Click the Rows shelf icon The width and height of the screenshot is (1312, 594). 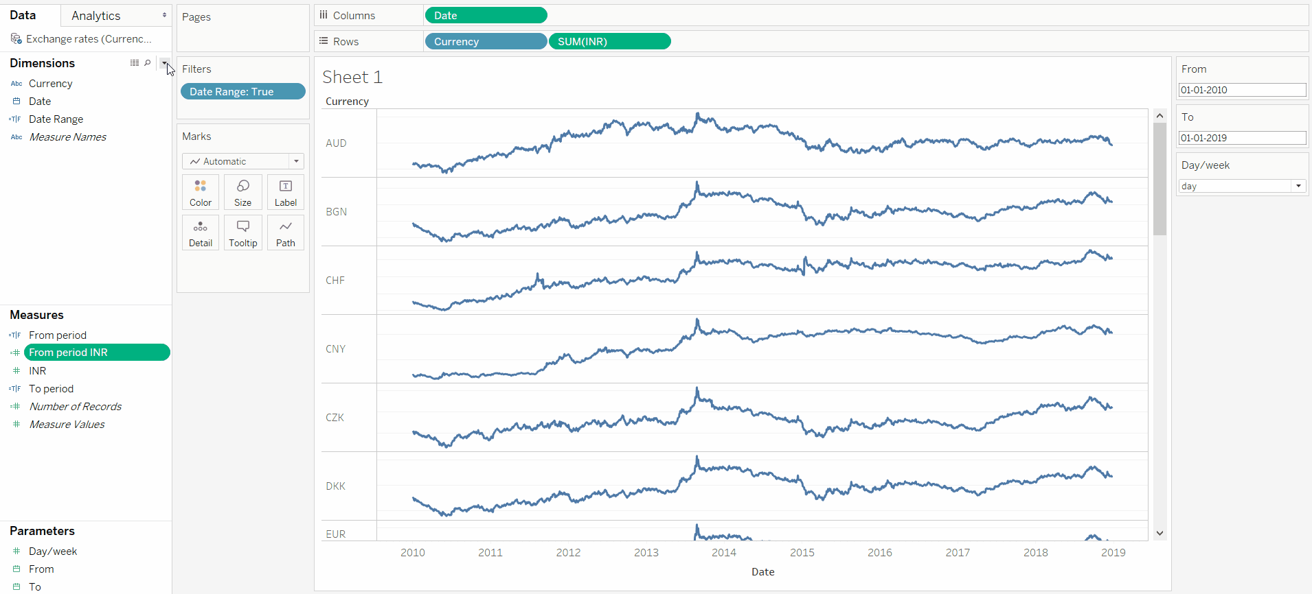tap(324, 41)
